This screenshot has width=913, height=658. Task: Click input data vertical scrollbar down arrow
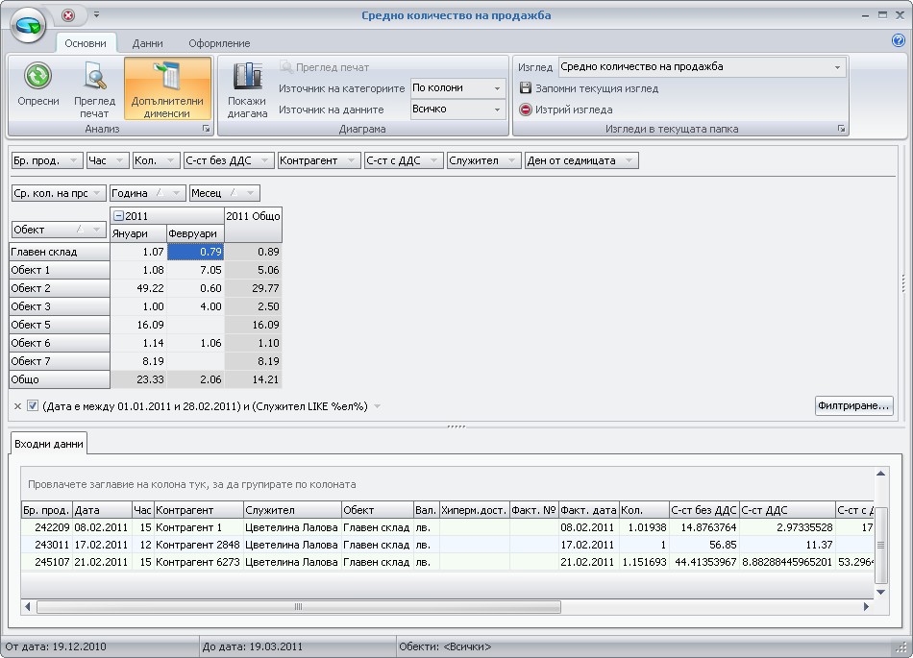880,593
